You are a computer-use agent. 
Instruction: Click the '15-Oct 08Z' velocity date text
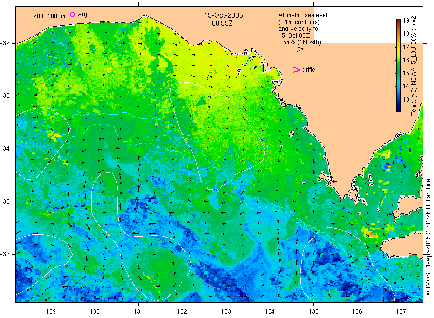[294, 36]
